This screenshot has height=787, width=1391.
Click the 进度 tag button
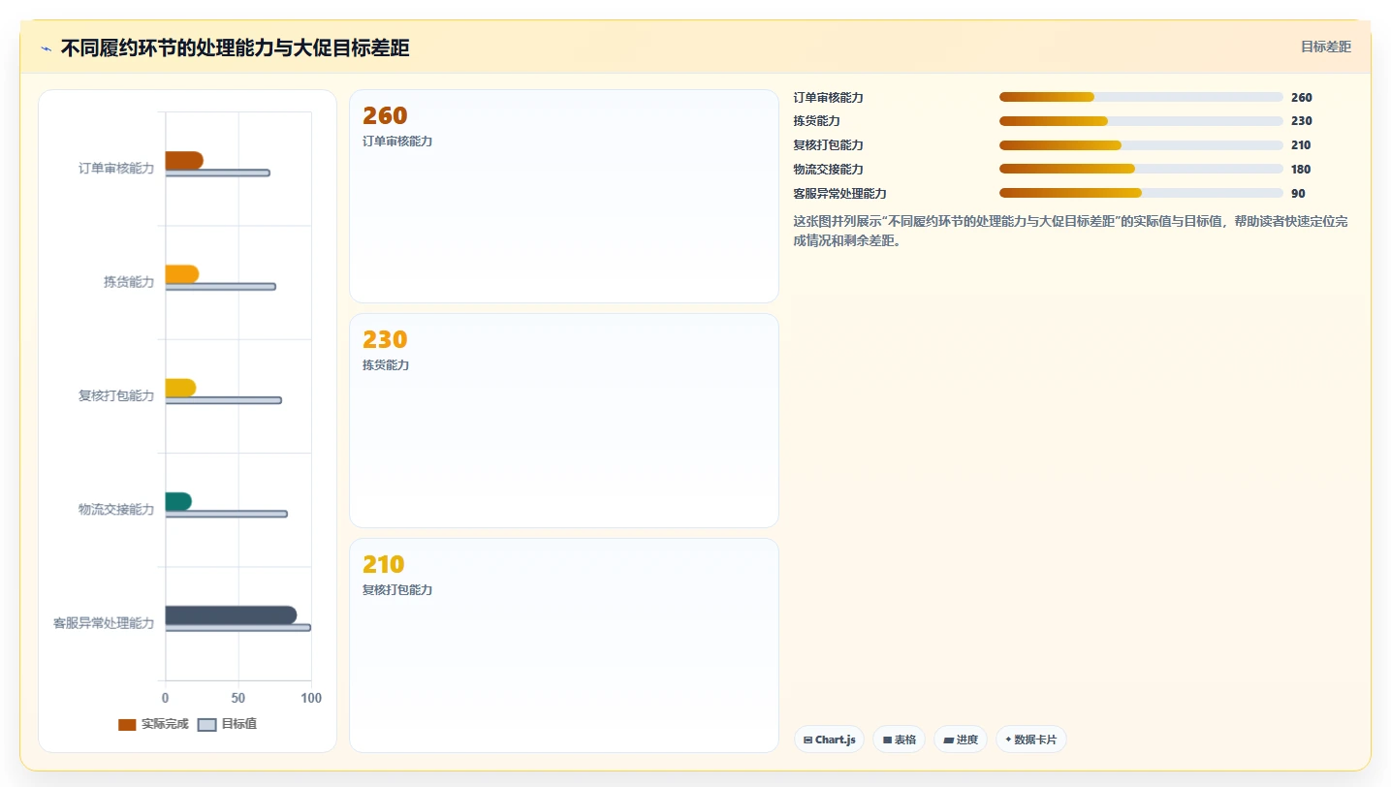point(961,740)
